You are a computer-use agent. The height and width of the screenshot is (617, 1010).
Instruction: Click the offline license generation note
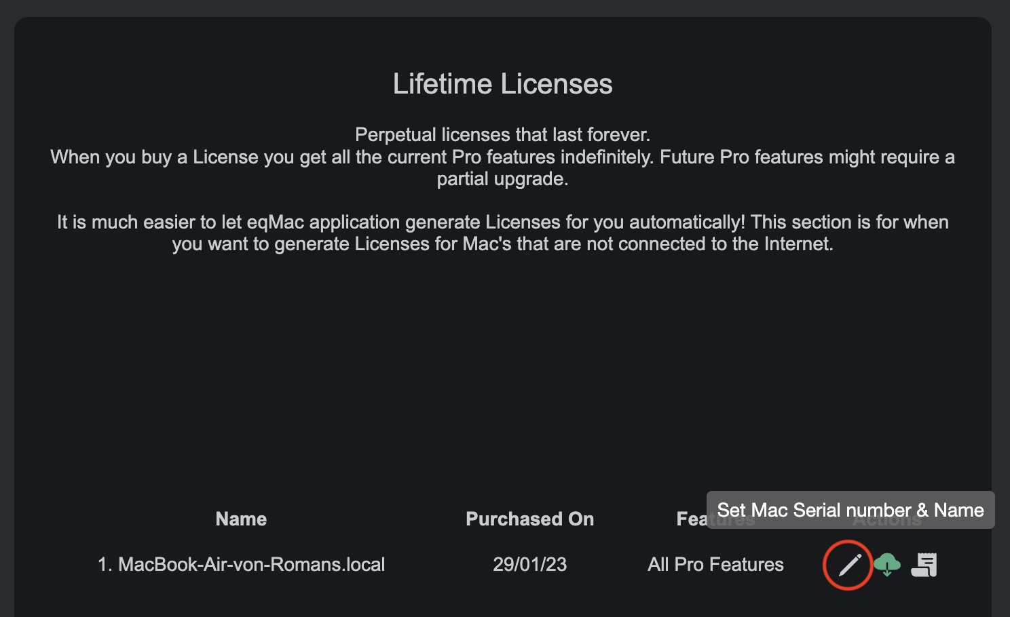[502, 233]
